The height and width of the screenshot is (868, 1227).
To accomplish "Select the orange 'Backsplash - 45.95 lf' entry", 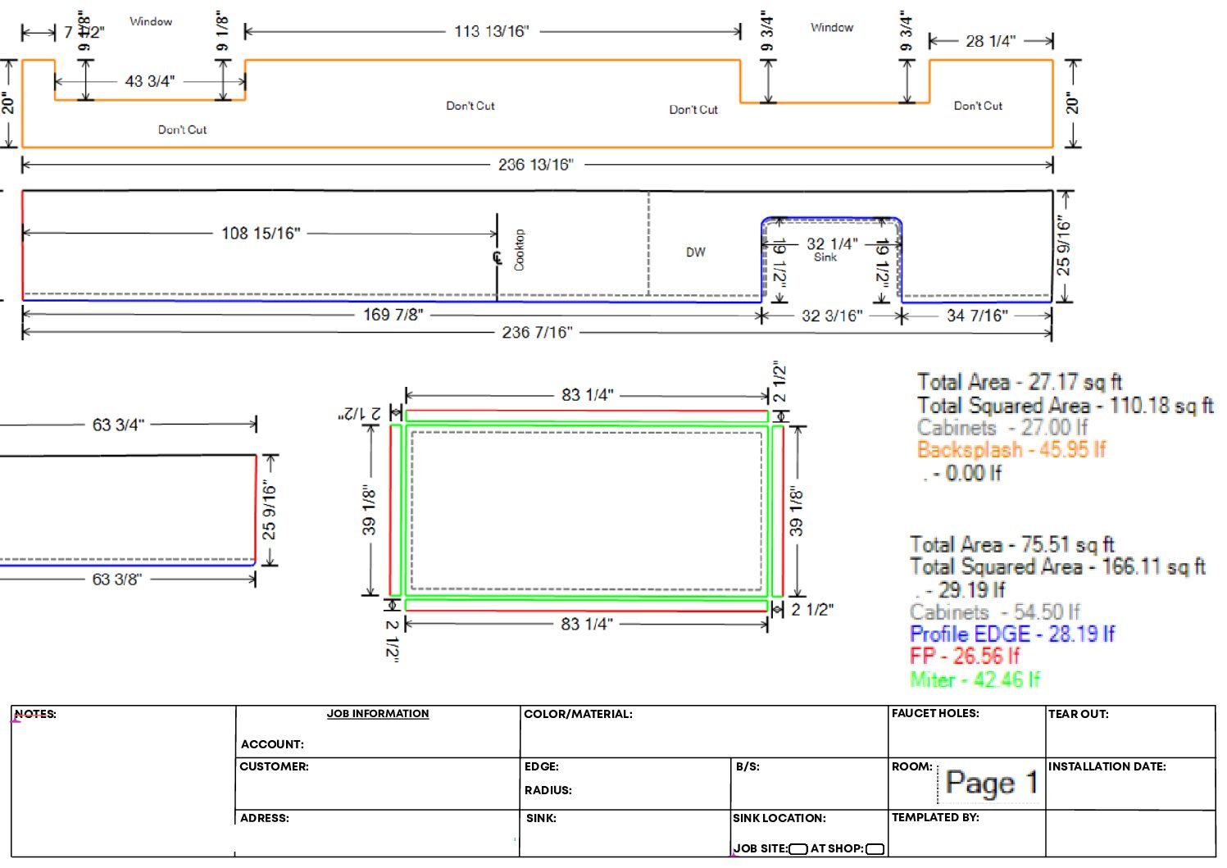I will (1011, 449).
